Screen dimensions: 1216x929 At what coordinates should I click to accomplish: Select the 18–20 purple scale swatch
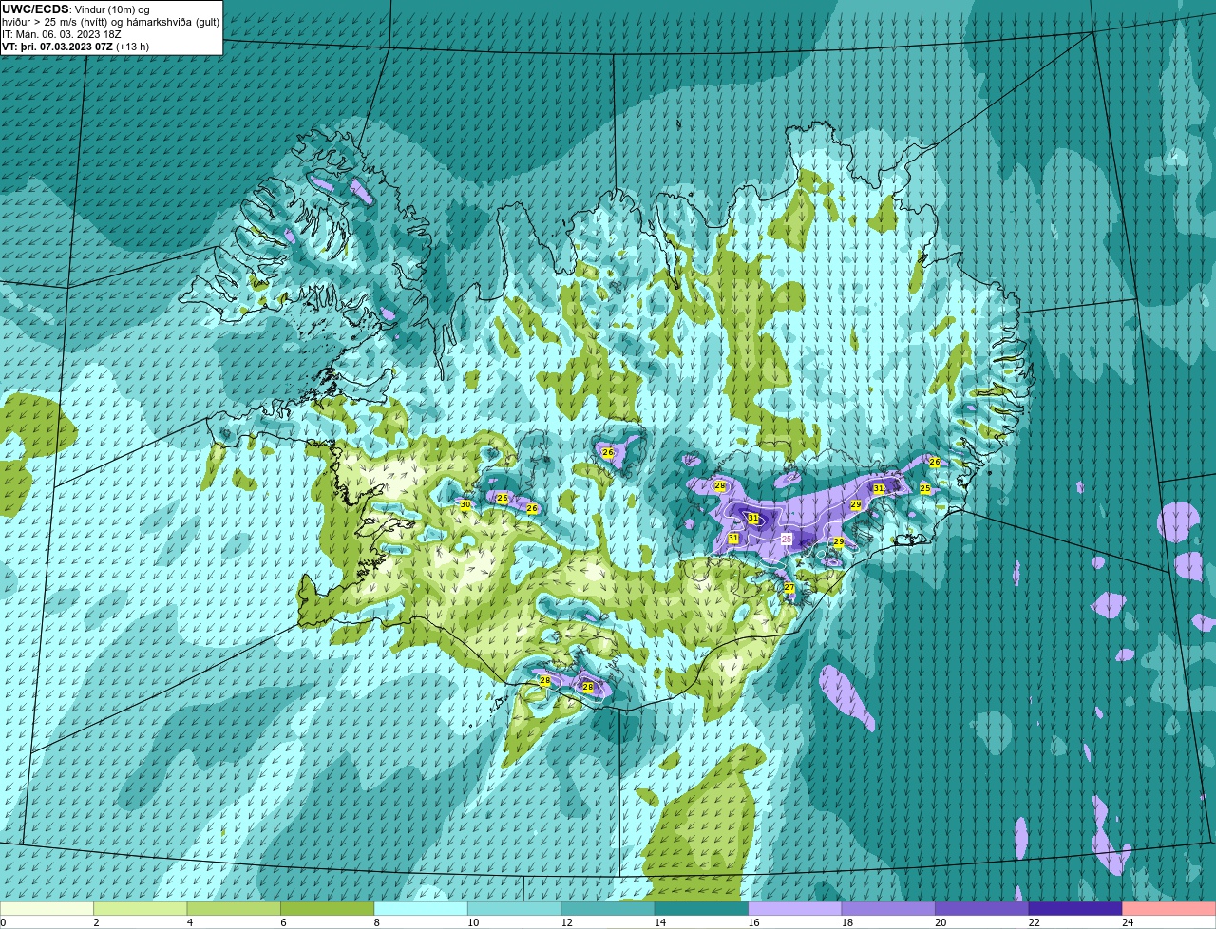tap(888, 908)
